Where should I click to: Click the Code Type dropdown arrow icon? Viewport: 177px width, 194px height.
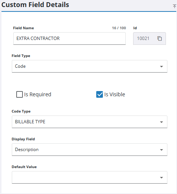click(x=162, y=122)
